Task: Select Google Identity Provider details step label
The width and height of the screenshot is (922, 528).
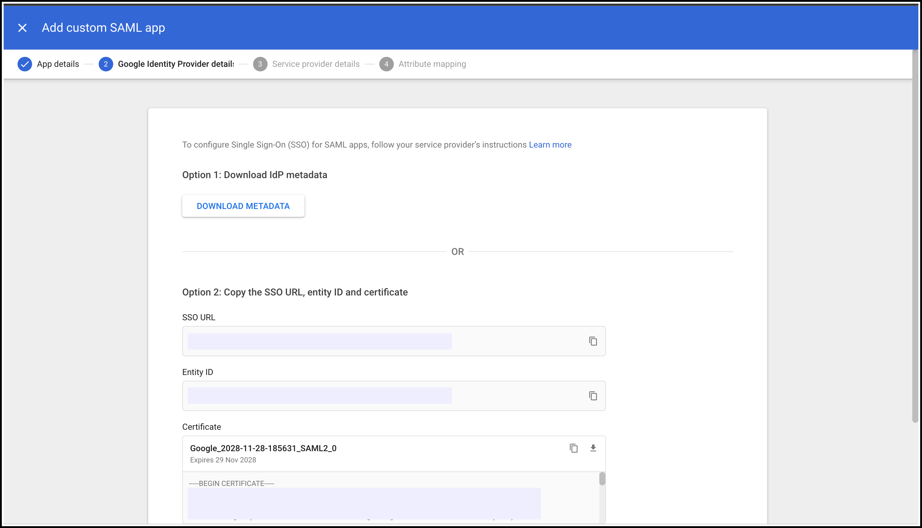Action: pos(176,64)
